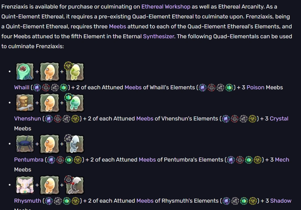Follow the Synthesizer link

tap(159, 36)
